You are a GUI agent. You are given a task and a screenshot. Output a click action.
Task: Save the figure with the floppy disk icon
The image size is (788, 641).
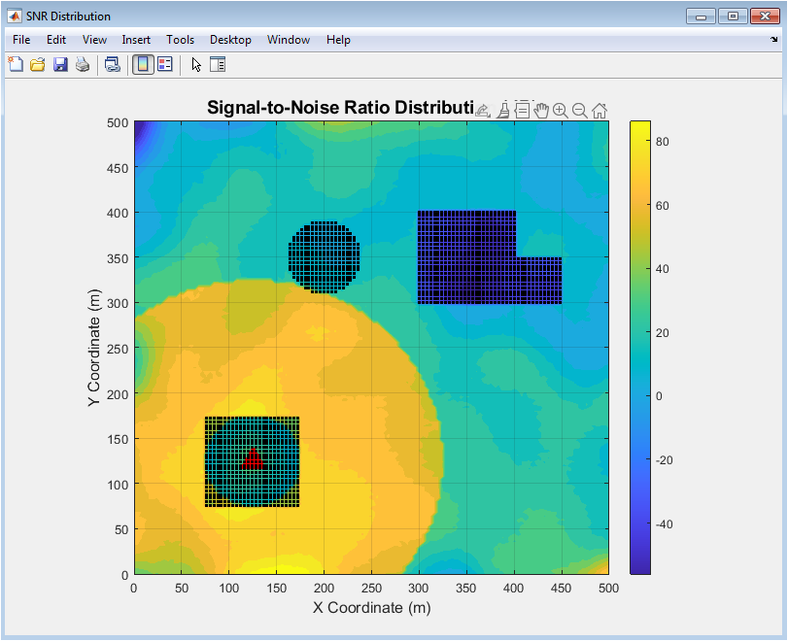pyautogui.click(x=60, y=65)
